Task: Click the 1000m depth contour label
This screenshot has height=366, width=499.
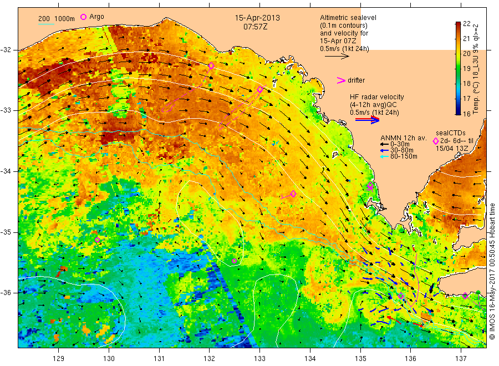Action: click(65, 19)
